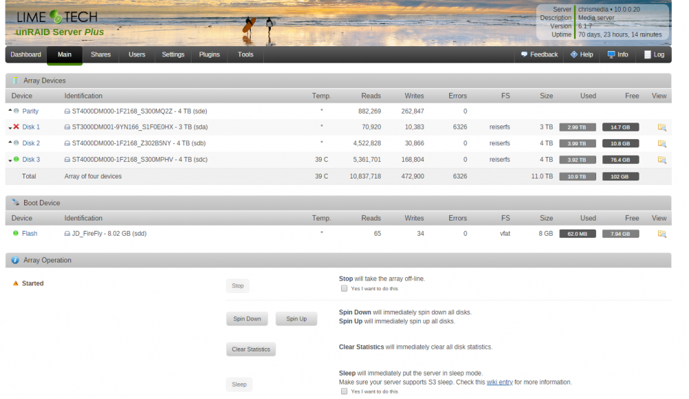Click the red X status icon for Disk 1

point(17,127)
